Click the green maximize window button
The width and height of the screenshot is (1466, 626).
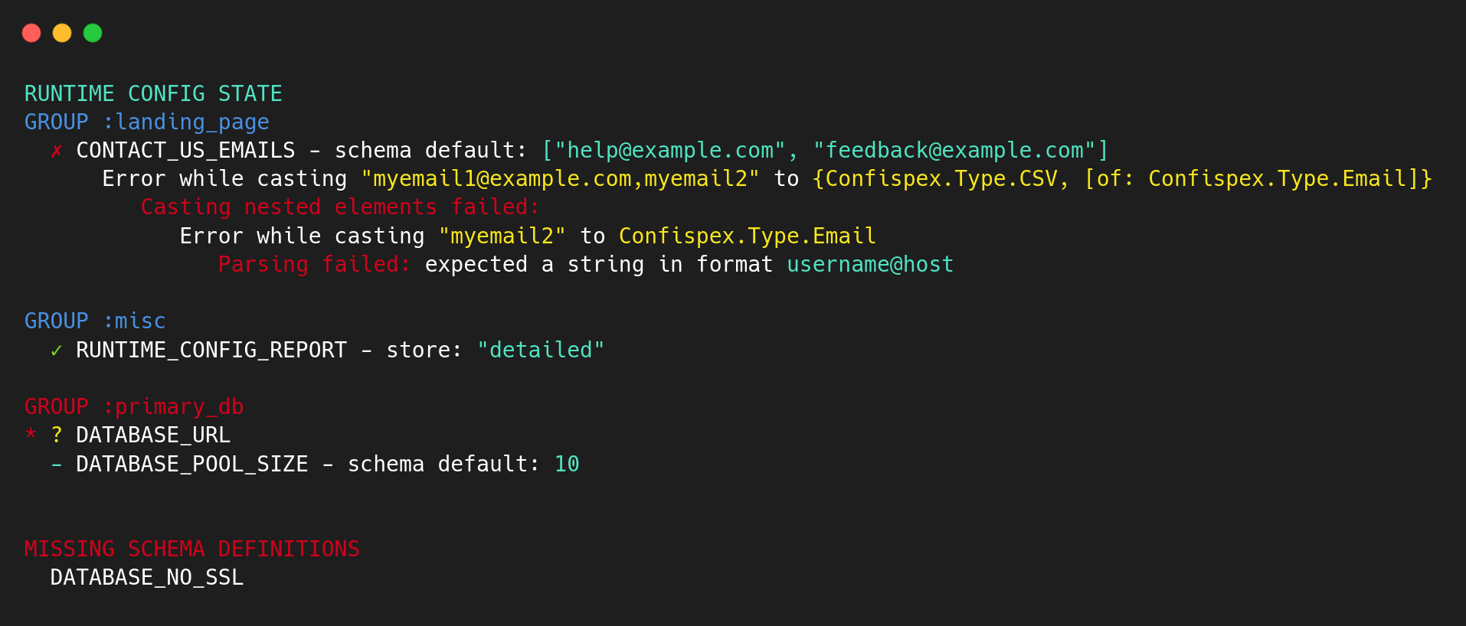click(x=93, y=33)
